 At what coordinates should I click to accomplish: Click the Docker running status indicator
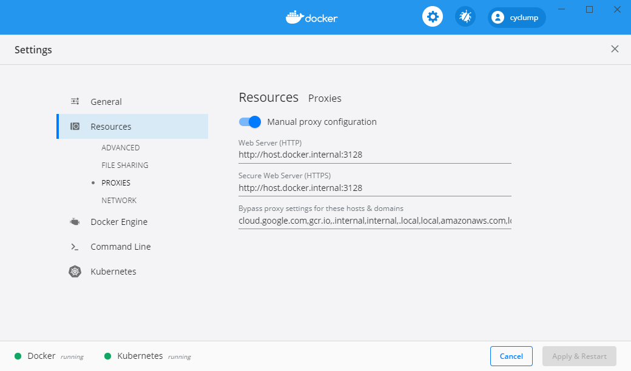[x=17, y=356]
